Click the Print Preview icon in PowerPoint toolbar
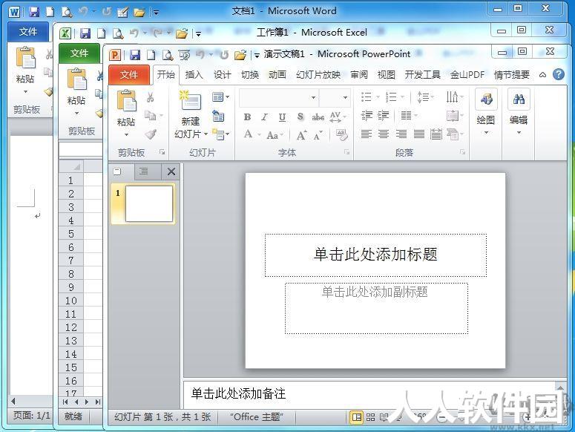The height and width of the screenshot is (432, 575). pos(168,55)
